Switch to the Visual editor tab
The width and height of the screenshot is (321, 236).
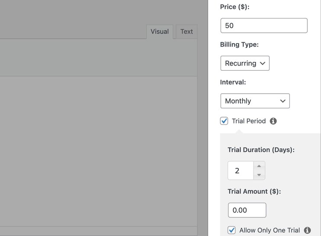tap(159, 31)
